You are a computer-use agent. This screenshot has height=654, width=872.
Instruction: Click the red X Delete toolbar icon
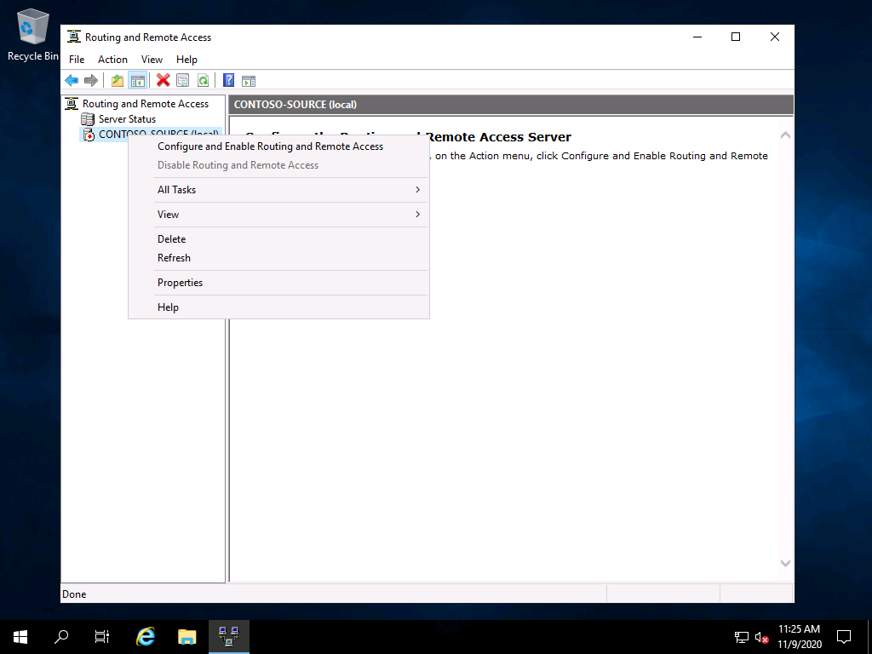[x=163, y=81]
